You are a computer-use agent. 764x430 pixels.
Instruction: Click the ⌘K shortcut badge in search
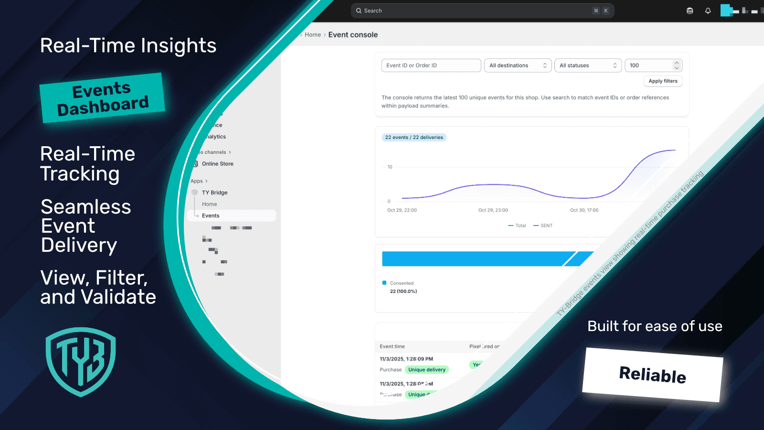click(x=600, y=10)
